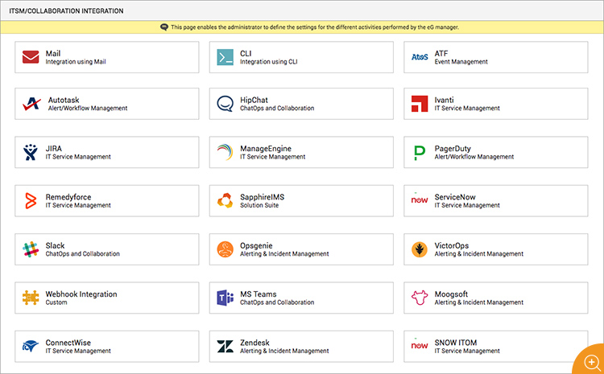This screenshot has height=374, width=604.
Task: Click the JIRA logo icon
Action: click(x=31, y=152)
